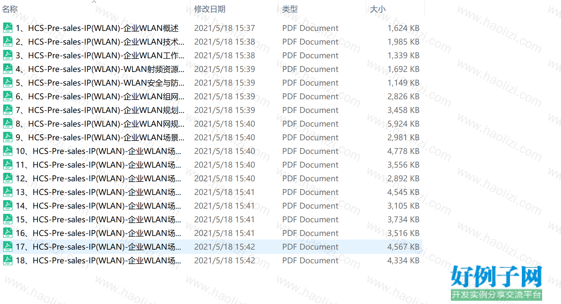
Task: Click the date 2021/5/18 15:37
Action: [224, 28]
